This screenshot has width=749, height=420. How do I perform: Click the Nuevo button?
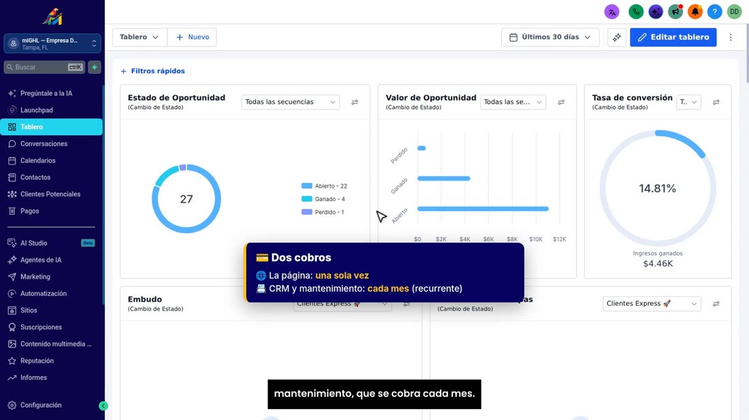[x=192, y=37]
